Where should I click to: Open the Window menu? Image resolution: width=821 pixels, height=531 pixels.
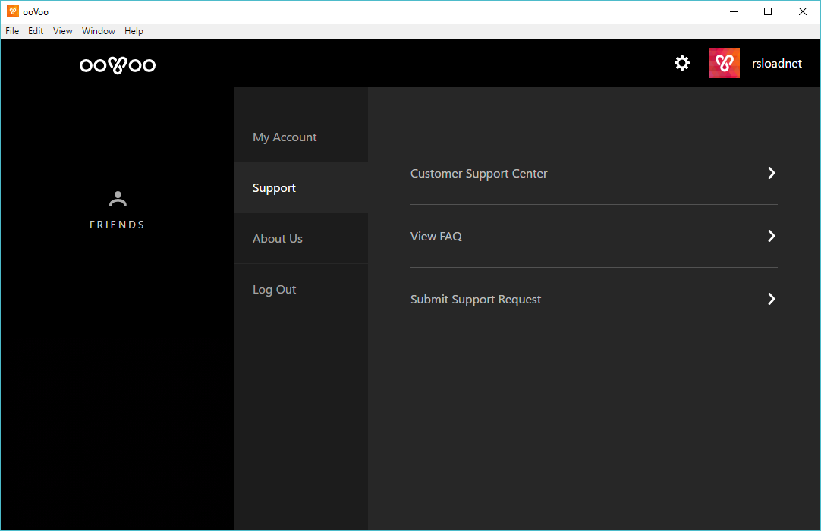[x=99, y=31]
